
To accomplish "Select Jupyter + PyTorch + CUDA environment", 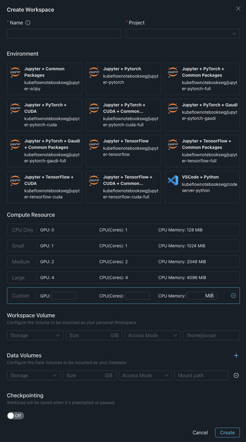I will (45, 115).
